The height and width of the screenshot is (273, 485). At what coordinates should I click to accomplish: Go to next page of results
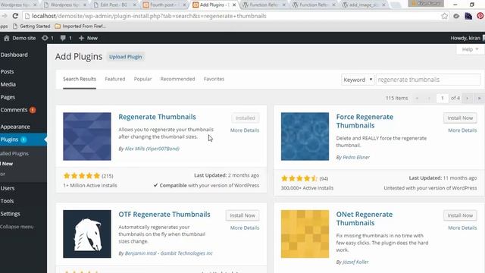coord(468,98)
